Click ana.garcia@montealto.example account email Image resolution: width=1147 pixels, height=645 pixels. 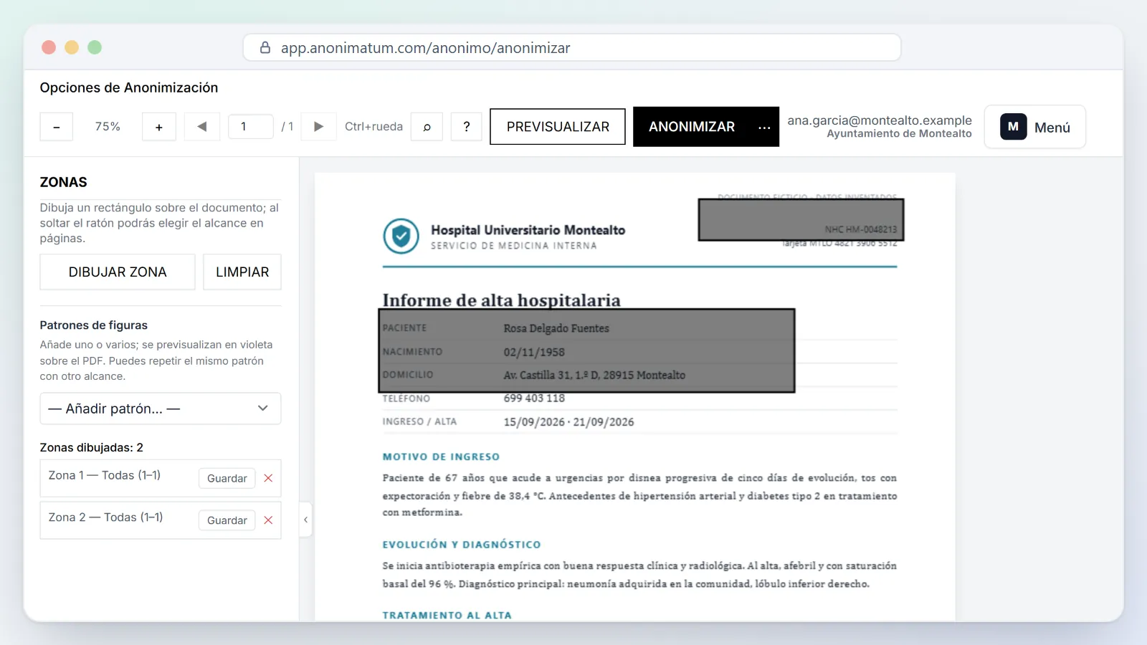coord(880,120)
